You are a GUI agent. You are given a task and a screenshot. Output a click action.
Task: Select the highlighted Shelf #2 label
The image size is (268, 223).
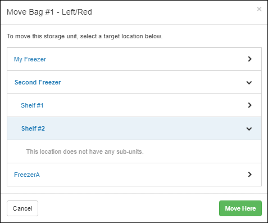tap(33, 128)
